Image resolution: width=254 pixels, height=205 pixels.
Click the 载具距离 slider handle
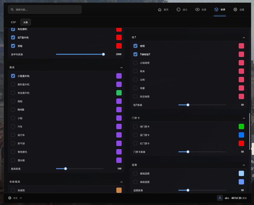[x=66, y=169]
